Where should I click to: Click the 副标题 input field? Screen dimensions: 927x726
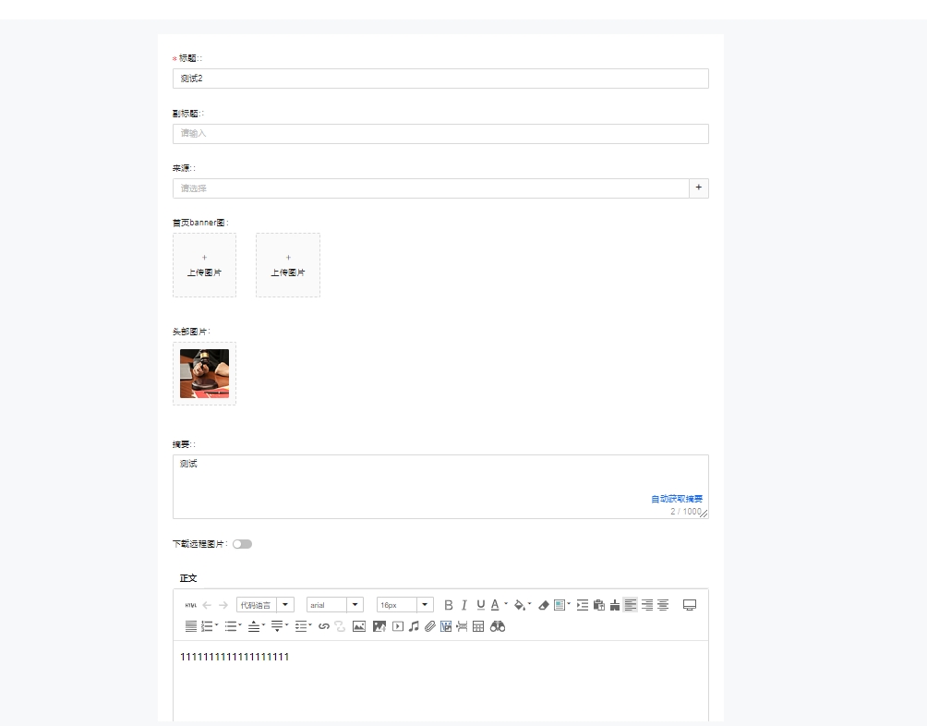440,134
